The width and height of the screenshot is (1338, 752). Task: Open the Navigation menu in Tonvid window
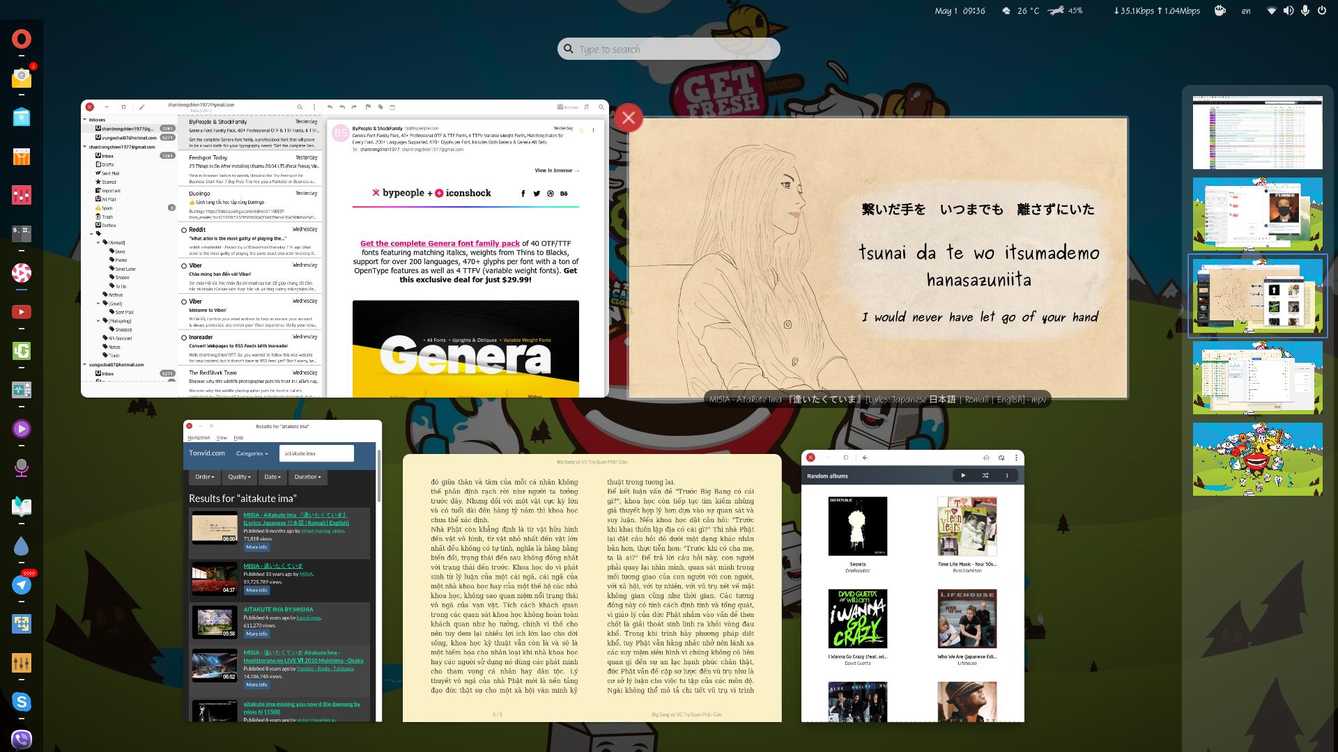199,437
